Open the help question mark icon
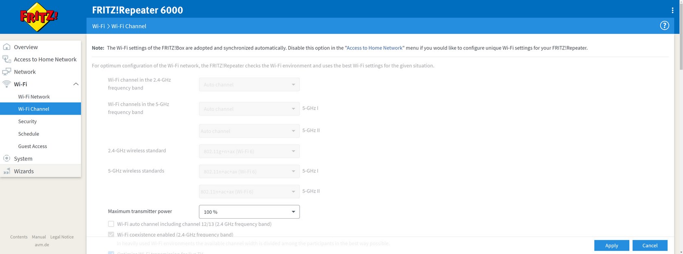The width and height of the screenshot is (683, 254). (664, 26)
